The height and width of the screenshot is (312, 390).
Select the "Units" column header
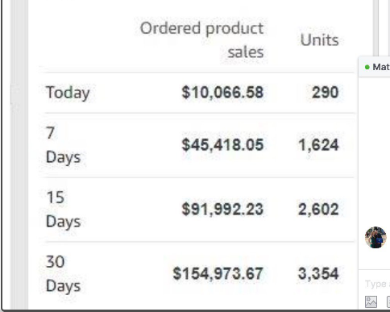click(x=320, y=40)
